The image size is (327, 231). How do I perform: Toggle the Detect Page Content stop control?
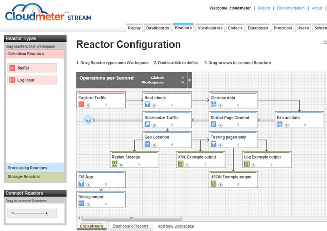[x=220, y=125]
